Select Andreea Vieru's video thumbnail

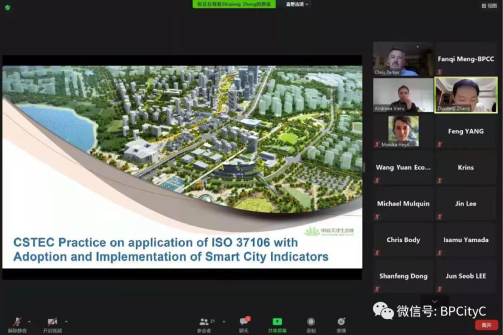402,95
